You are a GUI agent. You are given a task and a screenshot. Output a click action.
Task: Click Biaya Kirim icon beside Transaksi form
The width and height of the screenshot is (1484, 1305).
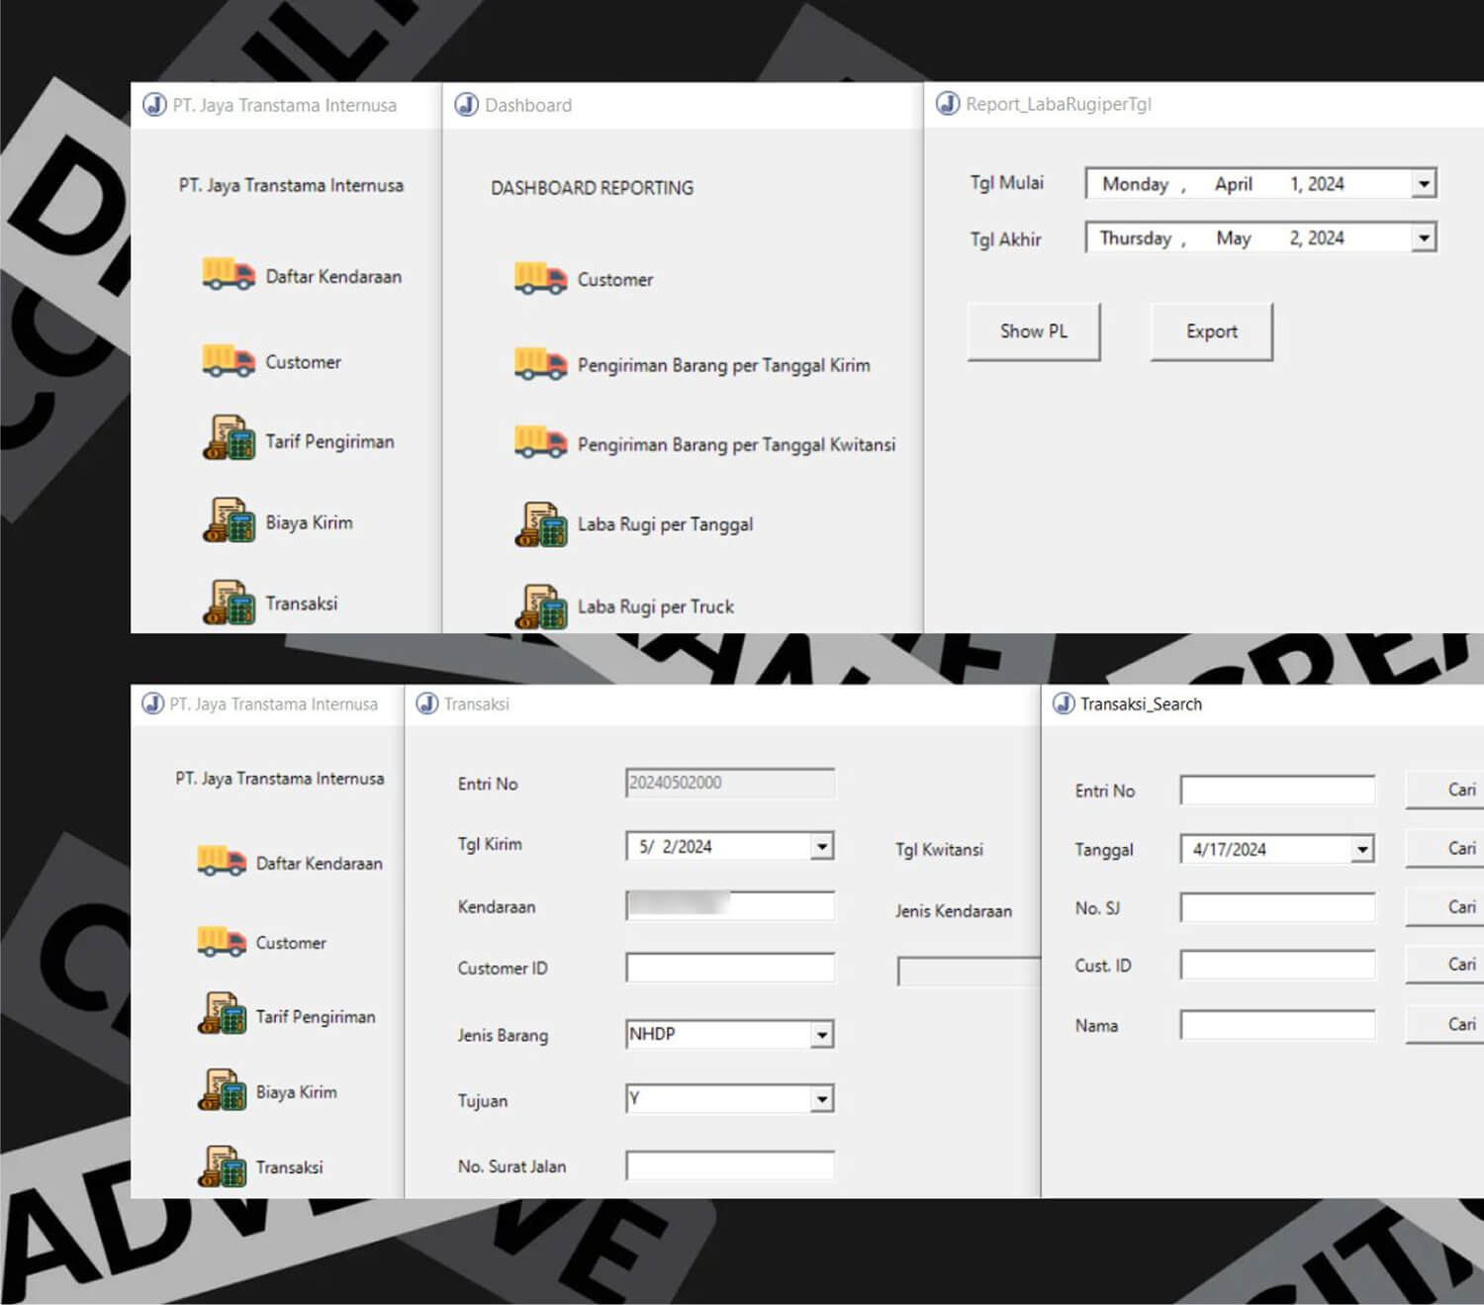(x=223, y=1090)
